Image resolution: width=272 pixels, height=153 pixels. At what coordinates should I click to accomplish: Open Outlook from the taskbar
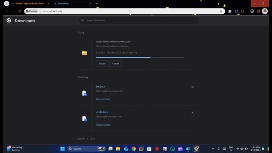pos(126,149)
